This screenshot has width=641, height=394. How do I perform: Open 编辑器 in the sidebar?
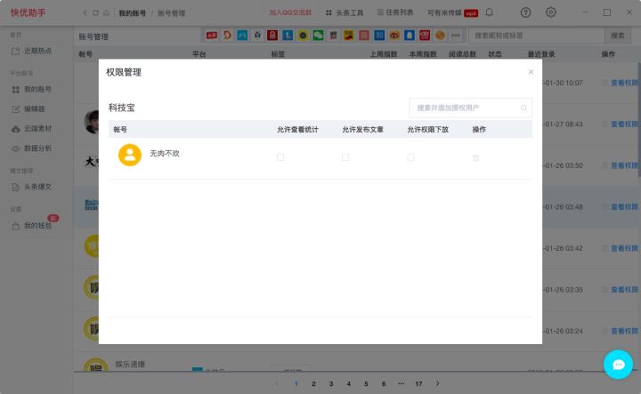pos(28,109)
